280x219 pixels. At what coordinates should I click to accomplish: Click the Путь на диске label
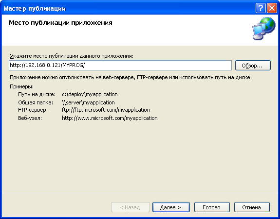pyautogui.click(x=37, y=94)
